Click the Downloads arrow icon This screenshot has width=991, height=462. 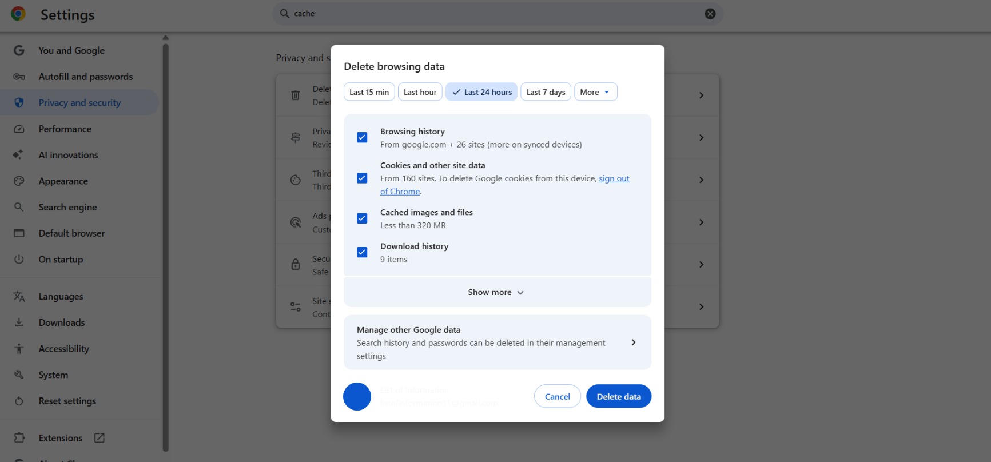[19, 322]
